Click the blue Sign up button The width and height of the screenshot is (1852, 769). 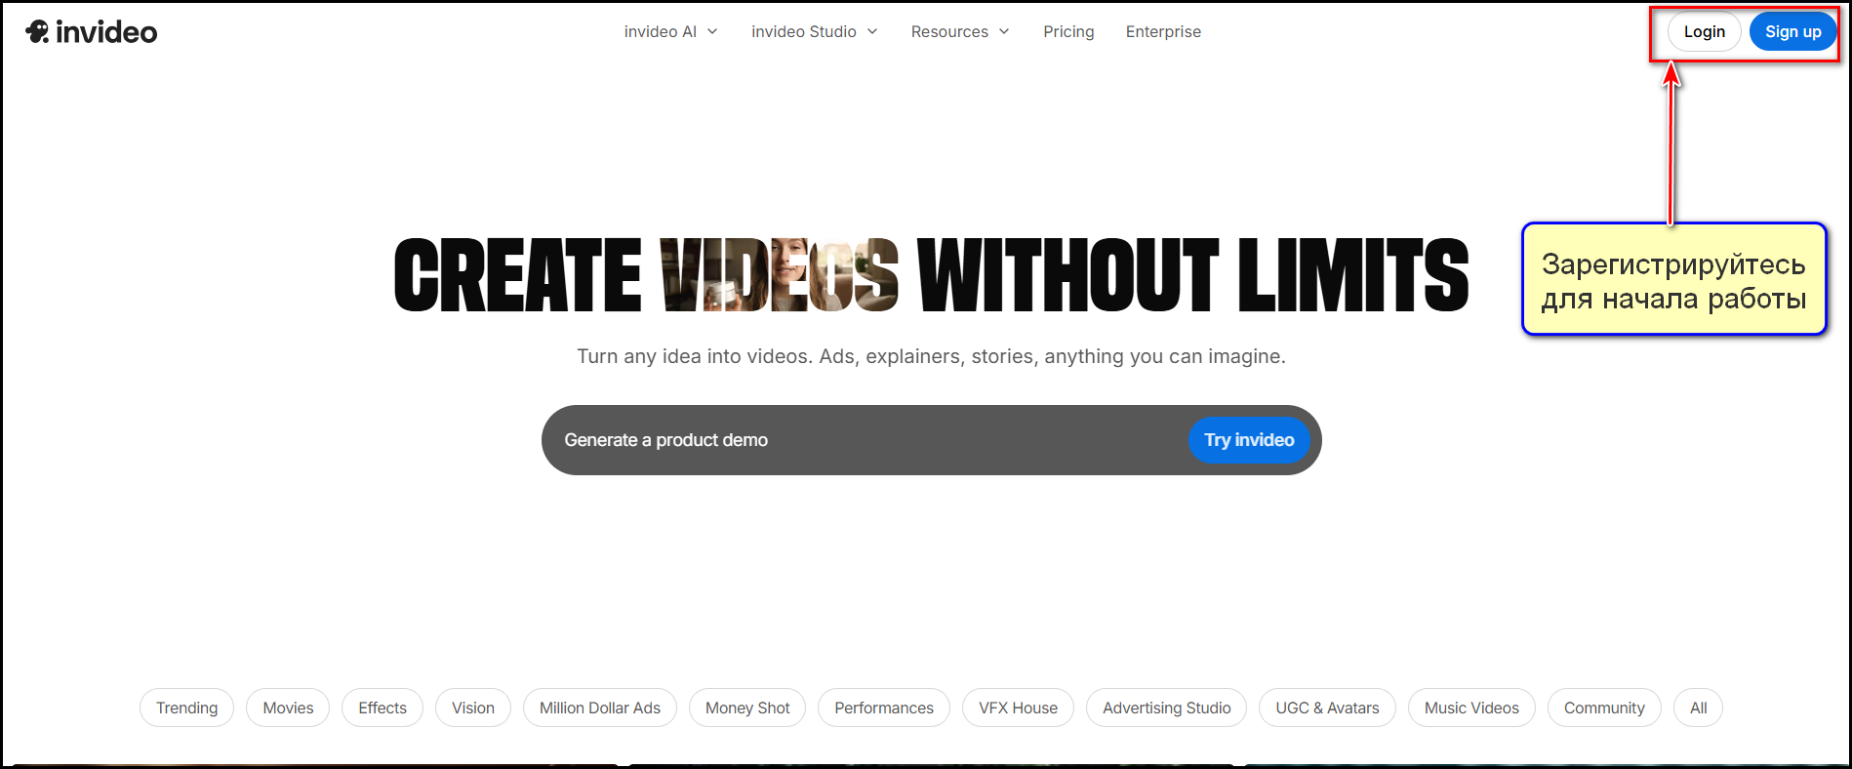click(1793, 31)
